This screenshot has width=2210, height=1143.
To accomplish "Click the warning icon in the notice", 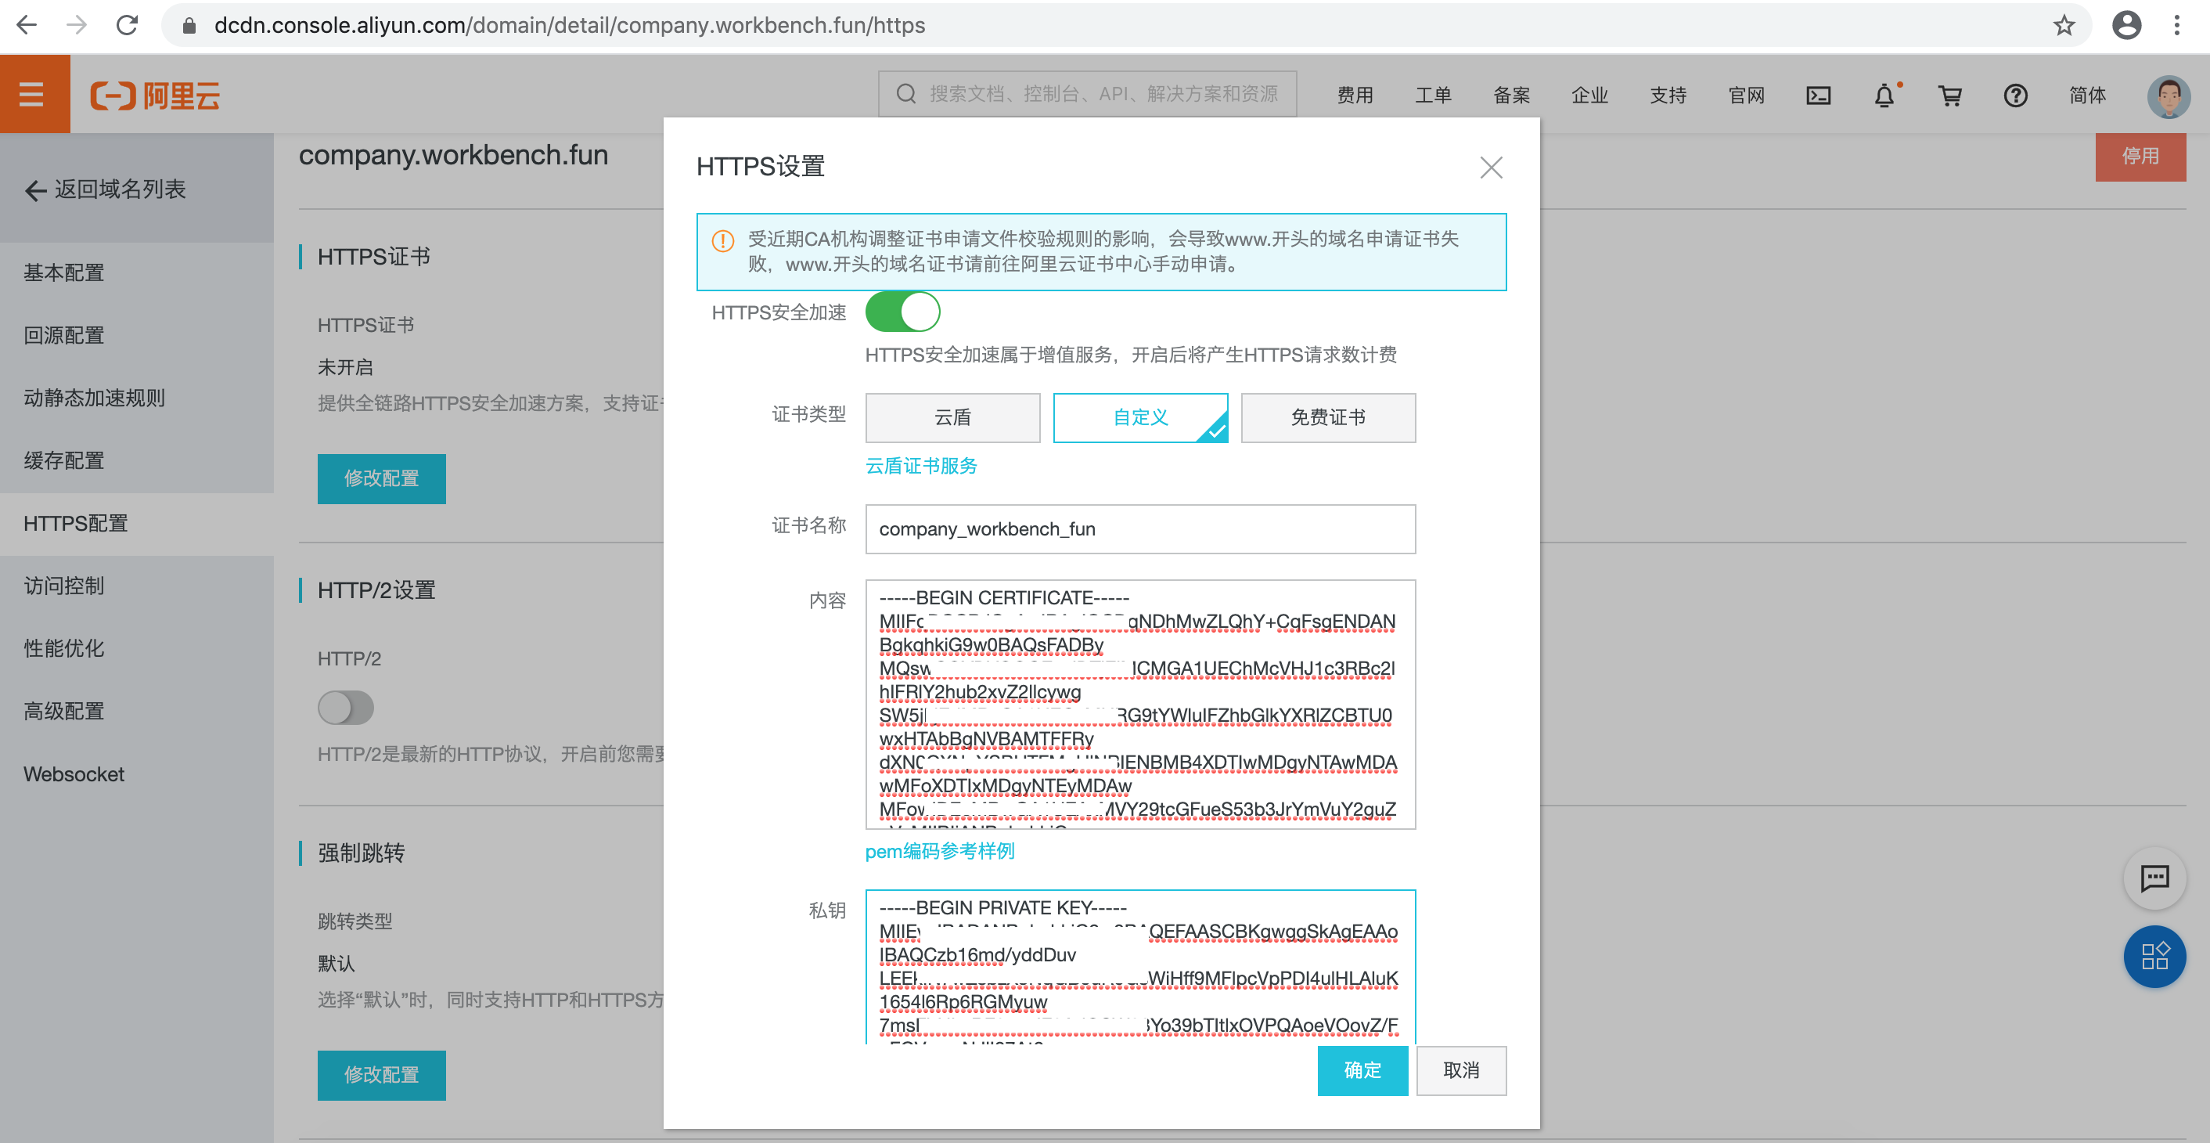I will point(723,240).
